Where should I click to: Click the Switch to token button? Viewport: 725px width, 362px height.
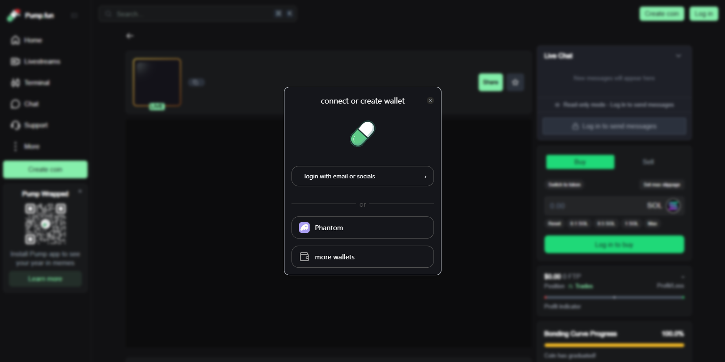coord(564,185)
